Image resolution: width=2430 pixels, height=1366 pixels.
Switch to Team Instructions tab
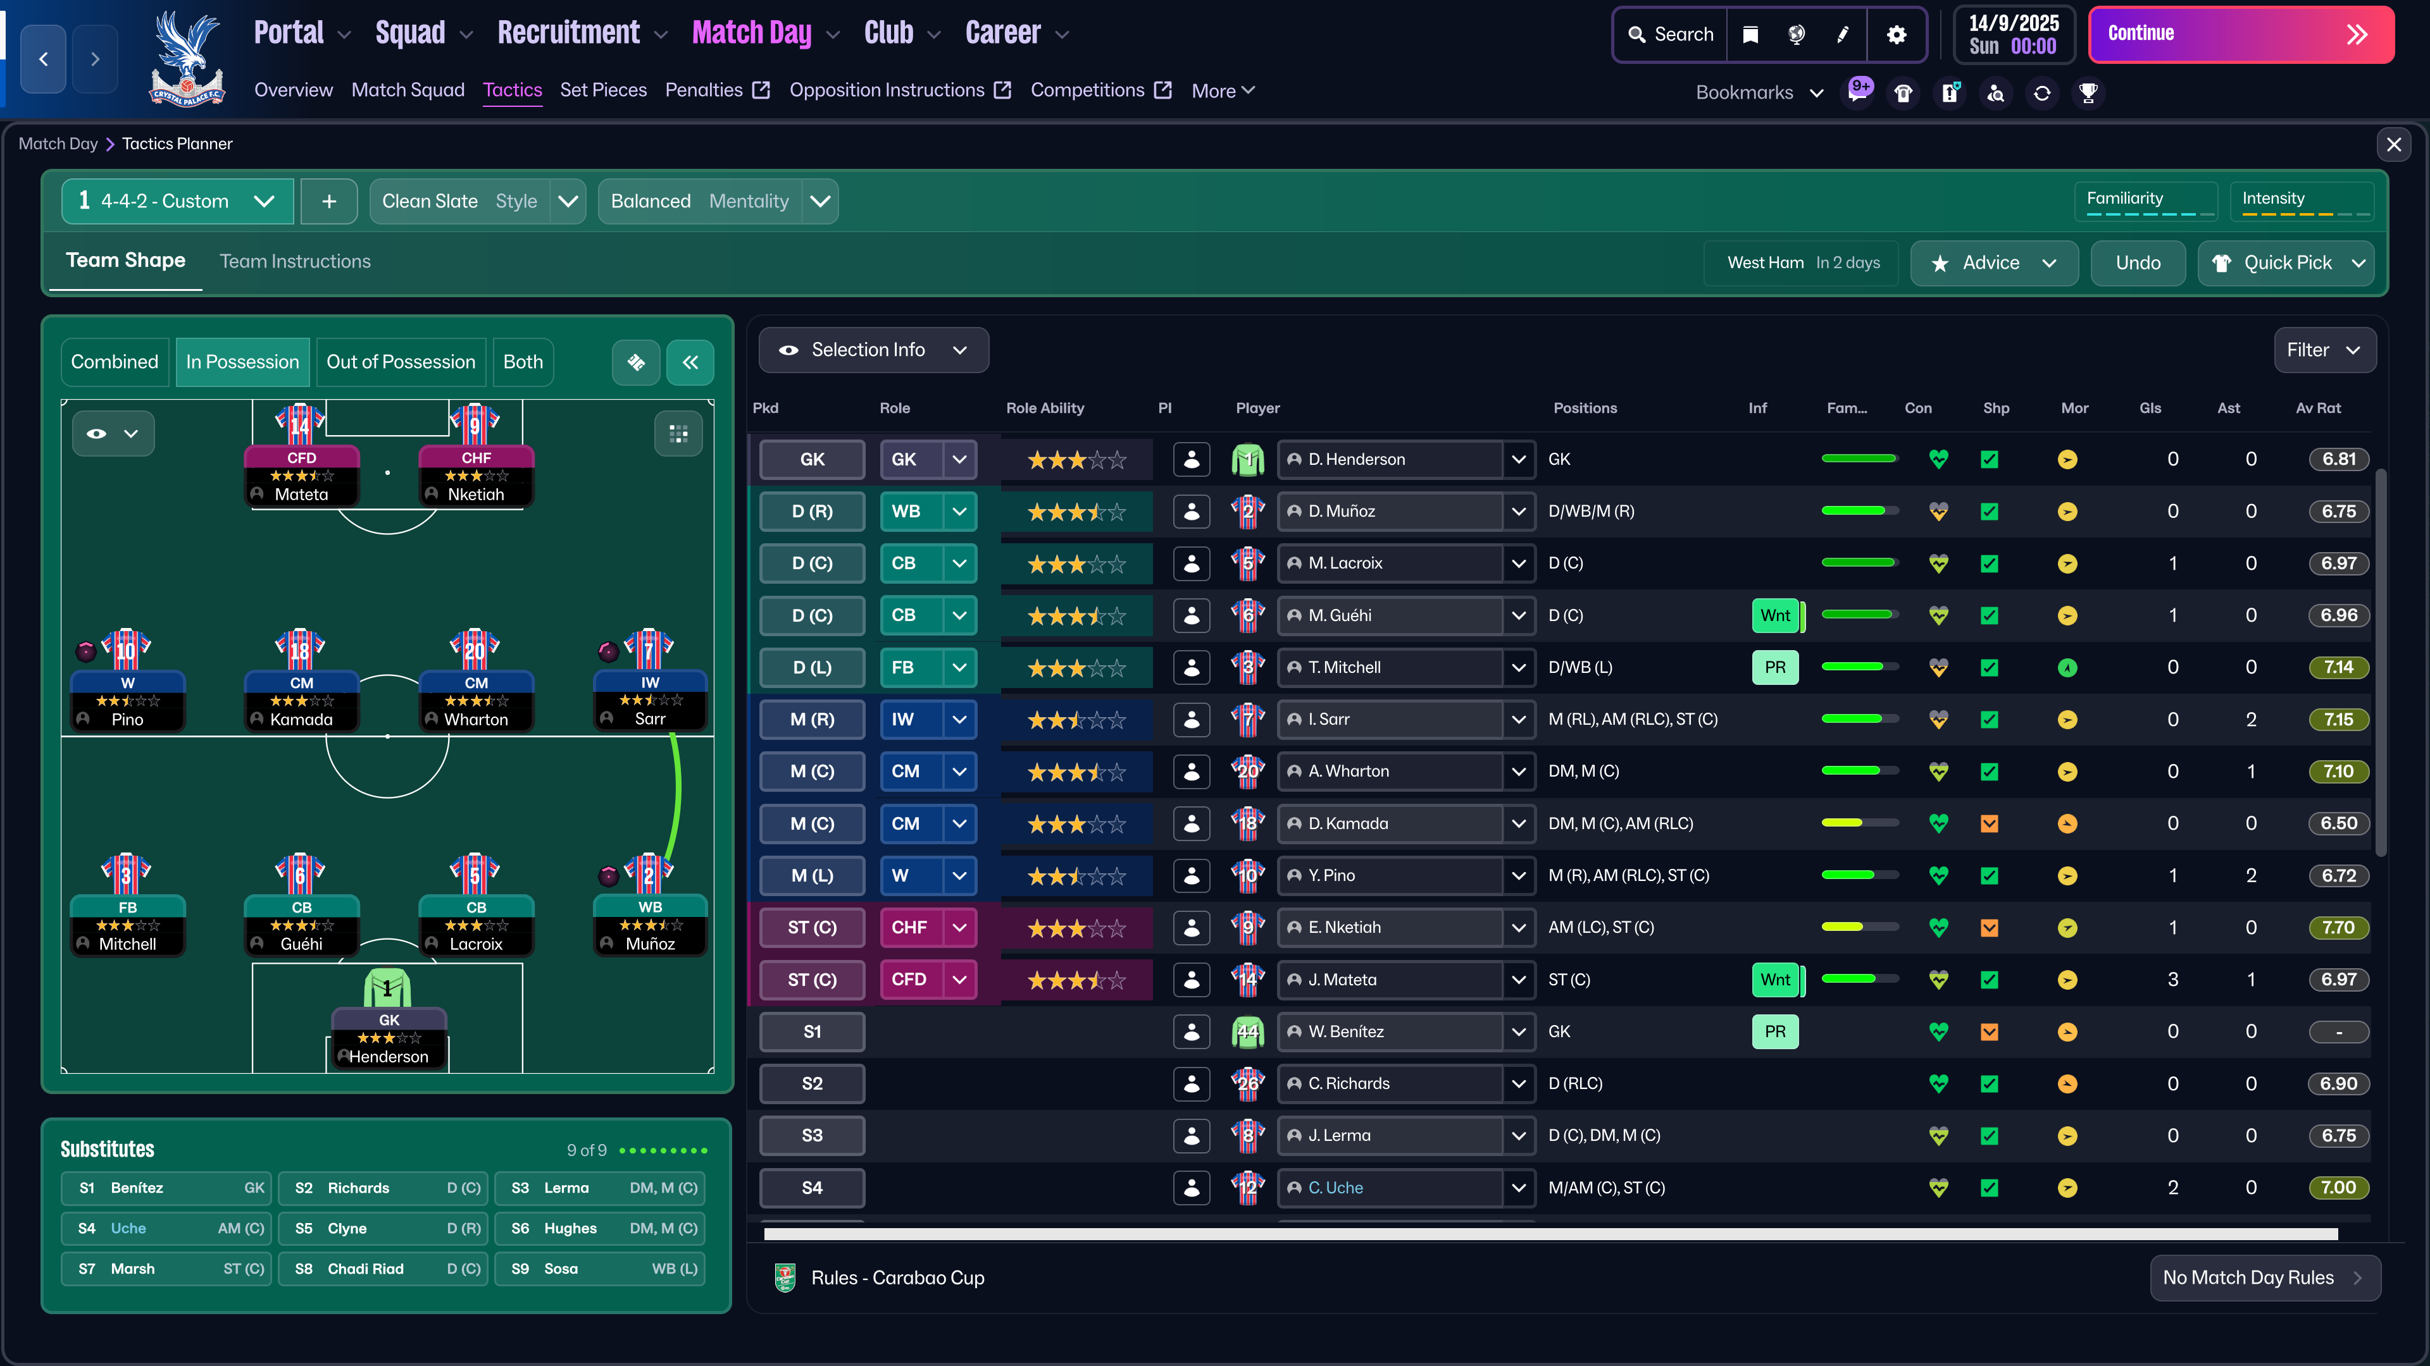[294, 261]
